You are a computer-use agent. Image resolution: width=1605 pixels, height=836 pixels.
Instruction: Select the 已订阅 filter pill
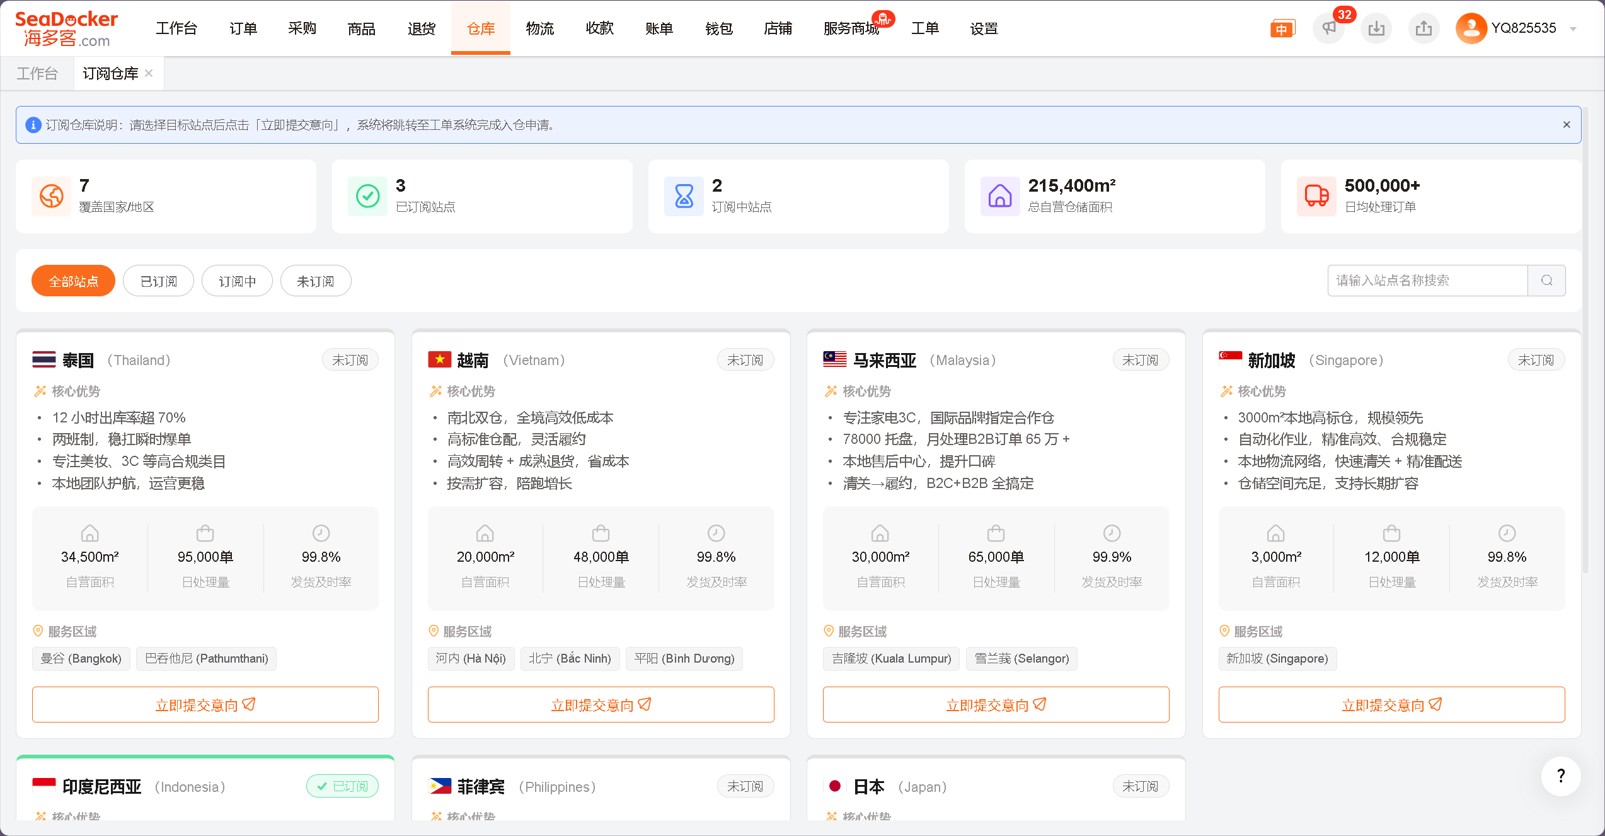tap(158, 281)
